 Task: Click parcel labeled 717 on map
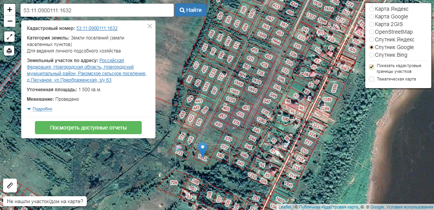(308, 143)
